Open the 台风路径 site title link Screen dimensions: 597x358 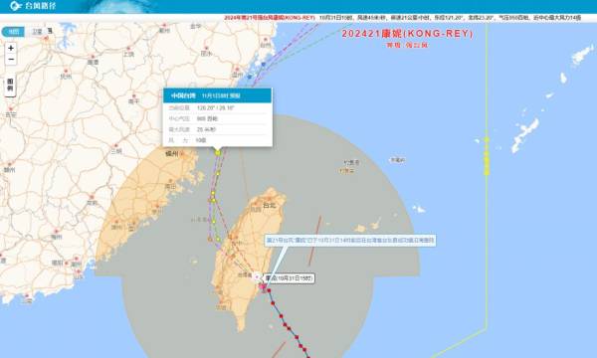41,6
